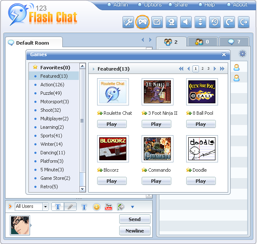Open the smiley emoticon picker
The width and height of the screenshot is (257, 244).
[97, 207]
